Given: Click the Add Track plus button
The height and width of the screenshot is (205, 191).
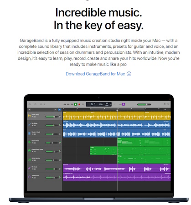Looking at the screenshot, I should 29,109.
